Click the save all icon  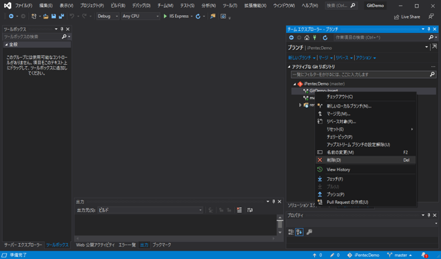(61, 17)
